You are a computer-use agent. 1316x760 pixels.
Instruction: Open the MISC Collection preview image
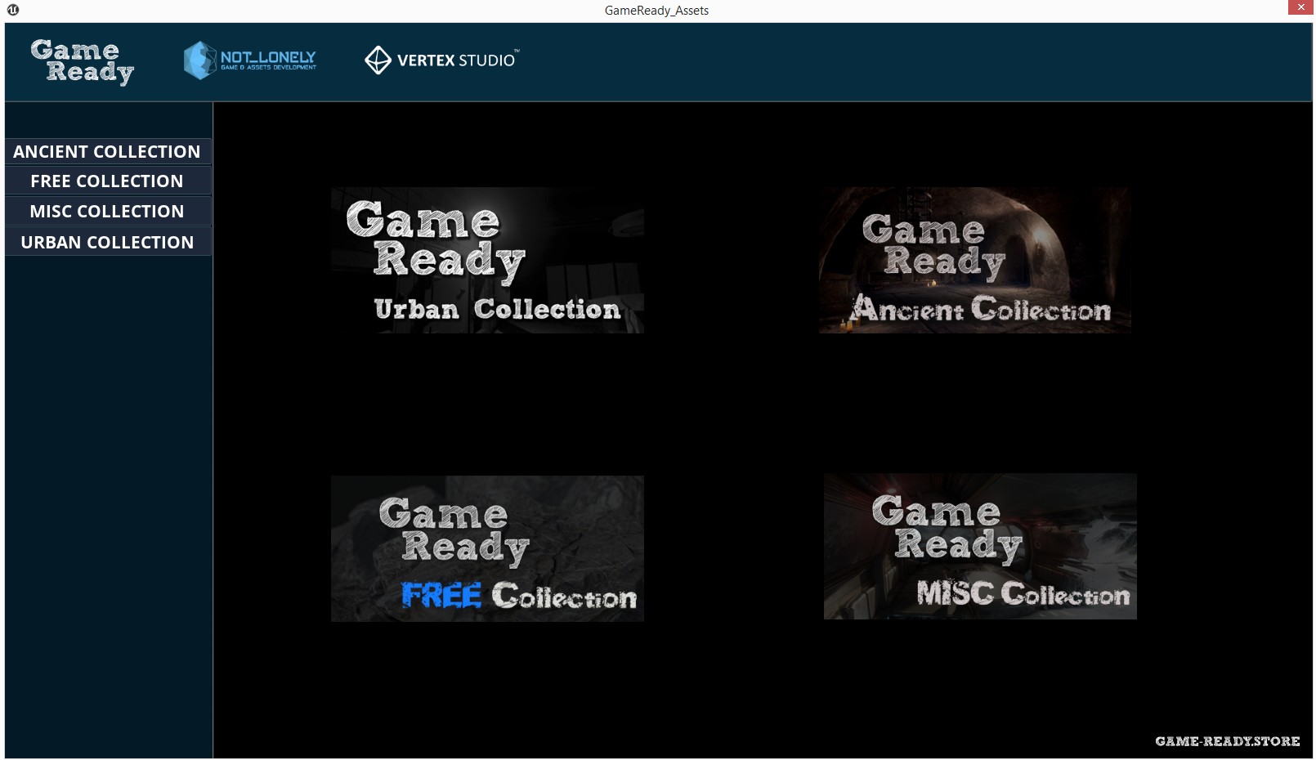coord(978,548)
